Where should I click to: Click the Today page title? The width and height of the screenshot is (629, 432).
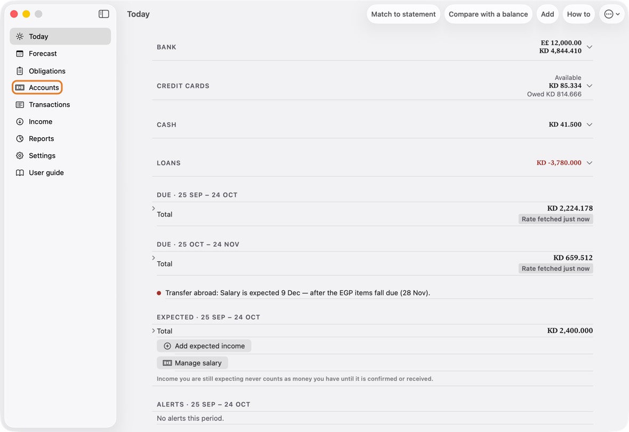pyautogui.click(x=139, y=14)
